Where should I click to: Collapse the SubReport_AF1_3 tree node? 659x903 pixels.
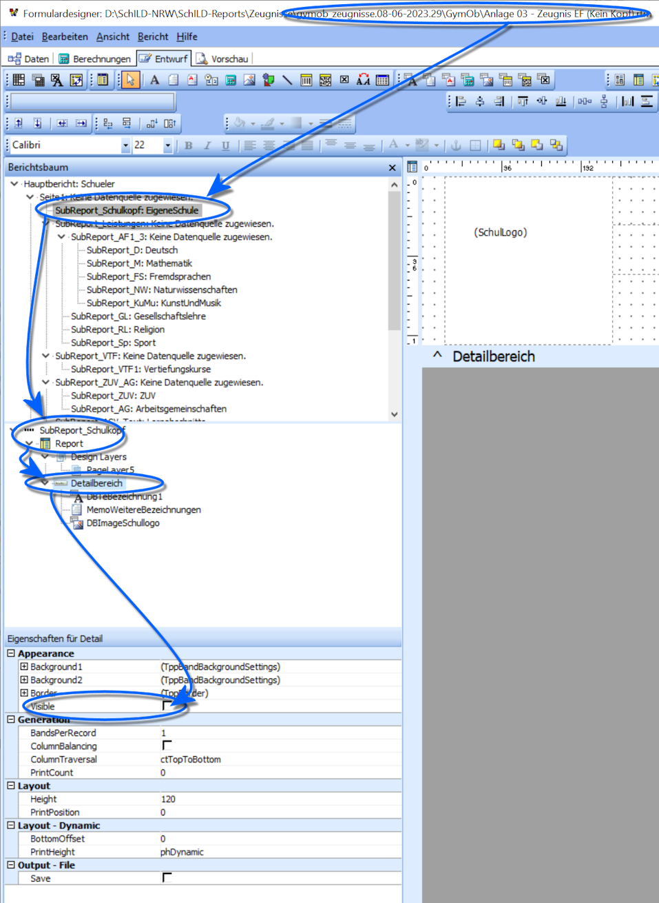(61, 237)
